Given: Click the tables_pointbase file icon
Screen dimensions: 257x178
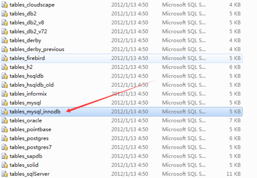Looking at the screenshot, I should pos(5,129).
